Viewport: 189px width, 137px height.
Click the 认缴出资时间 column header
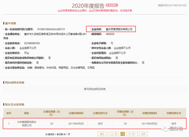[76, 113]
